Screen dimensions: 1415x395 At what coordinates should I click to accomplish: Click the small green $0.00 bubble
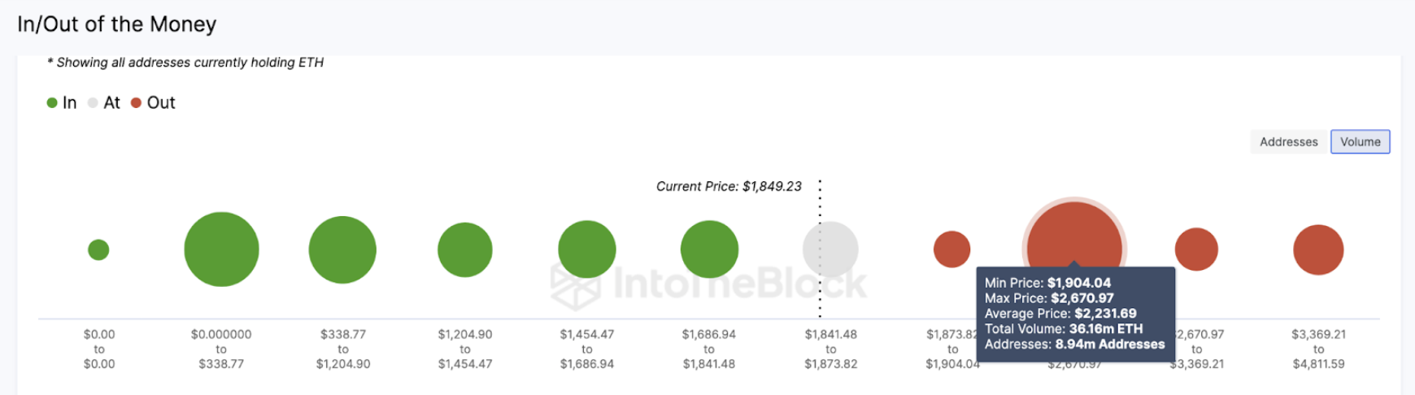98,250
